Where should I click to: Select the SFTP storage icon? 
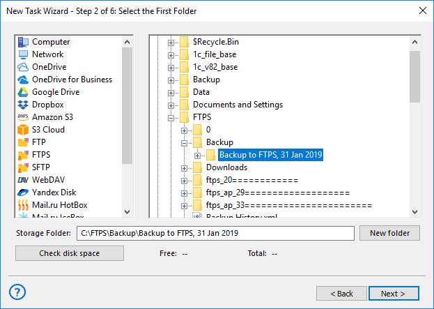tap(23, 167)
